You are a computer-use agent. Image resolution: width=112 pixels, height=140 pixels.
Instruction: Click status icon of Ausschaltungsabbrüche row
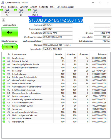(x=4, y=102)
